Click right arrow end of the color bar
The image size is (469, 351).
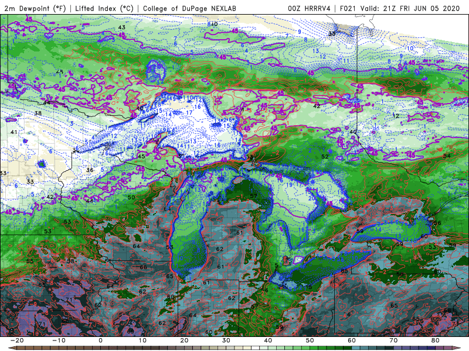pyautogui.click(x=458, y=348)
